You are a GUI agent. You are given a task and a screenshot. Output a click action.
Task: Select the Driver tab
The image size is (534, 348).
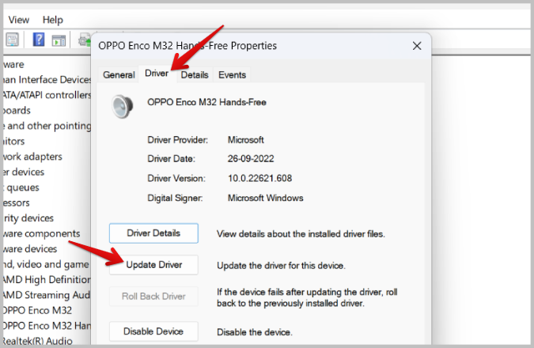(157, 74)
